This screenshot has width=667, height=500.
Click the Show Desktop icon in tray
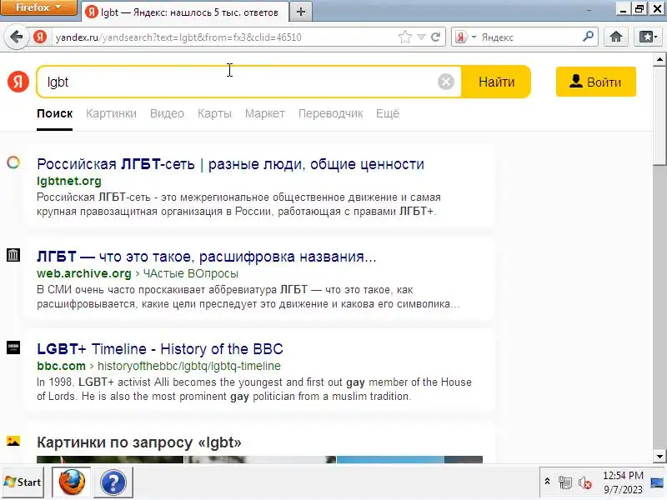click(x=658, y=483)
